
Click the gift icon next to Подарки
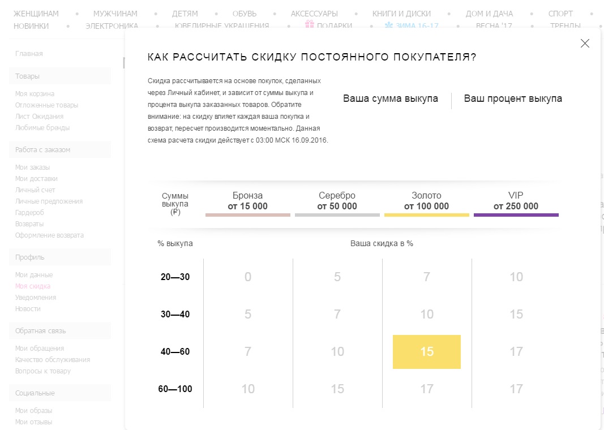(310, 24)
